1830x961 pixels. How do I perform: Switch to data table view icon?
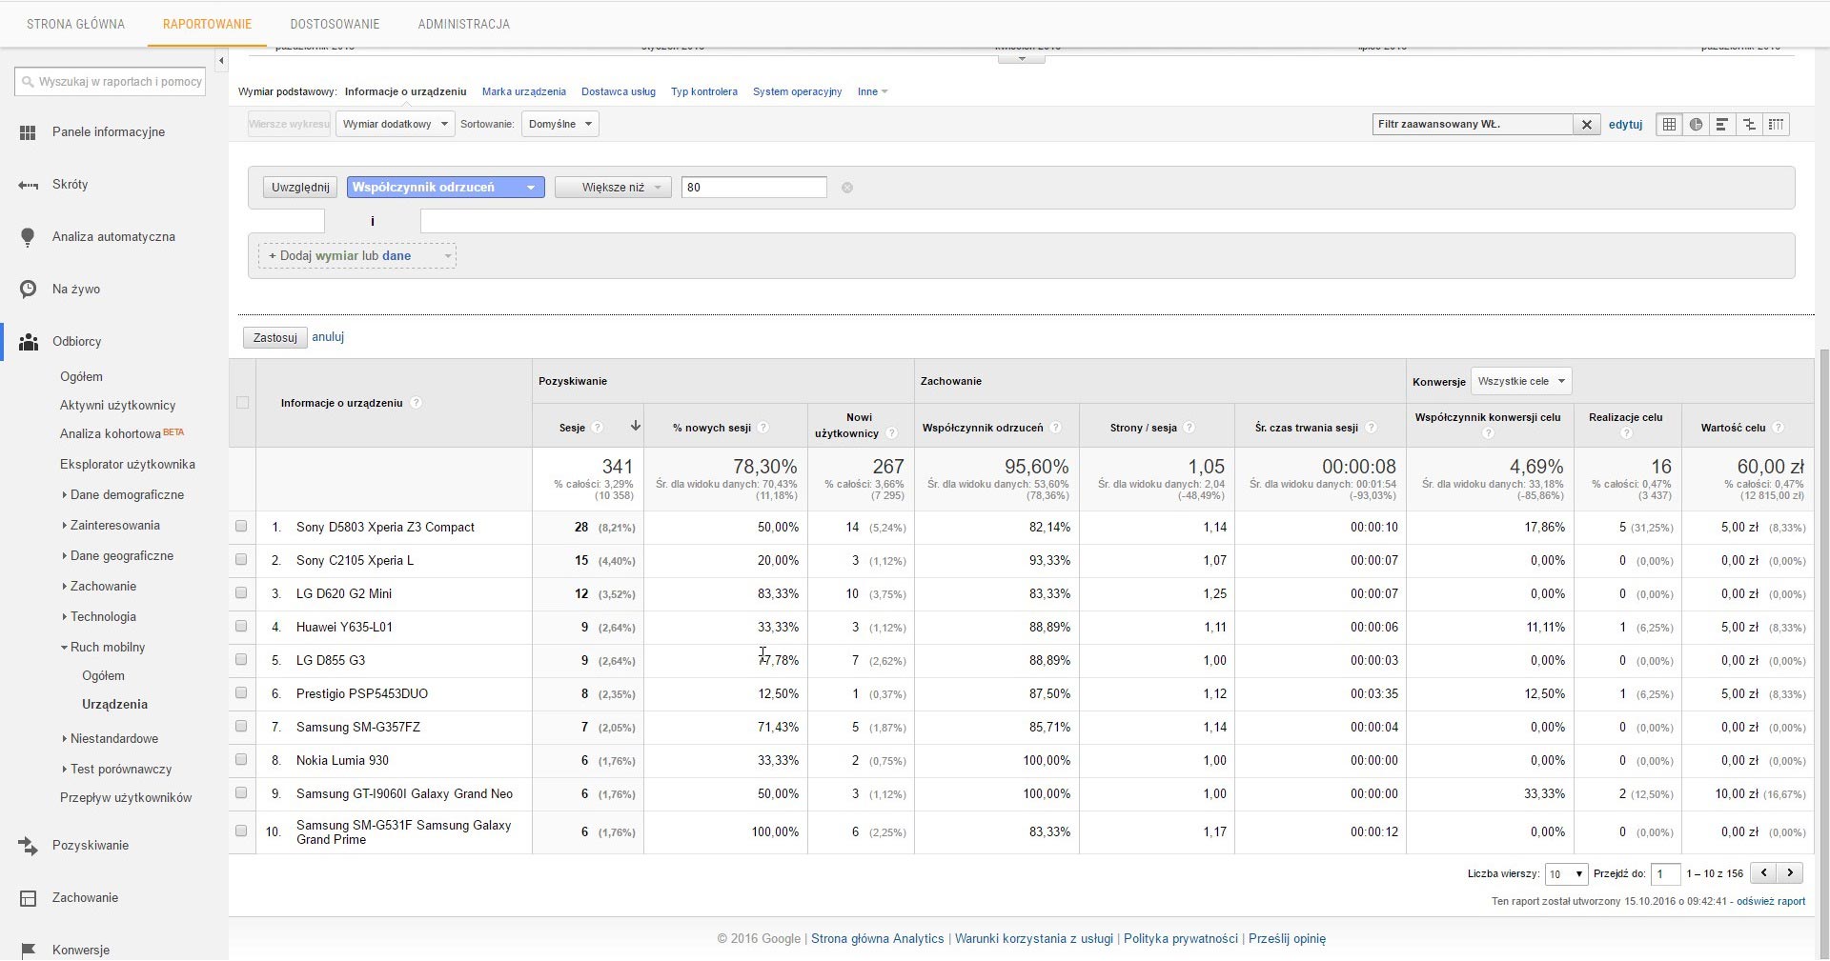coord(1669,124)
